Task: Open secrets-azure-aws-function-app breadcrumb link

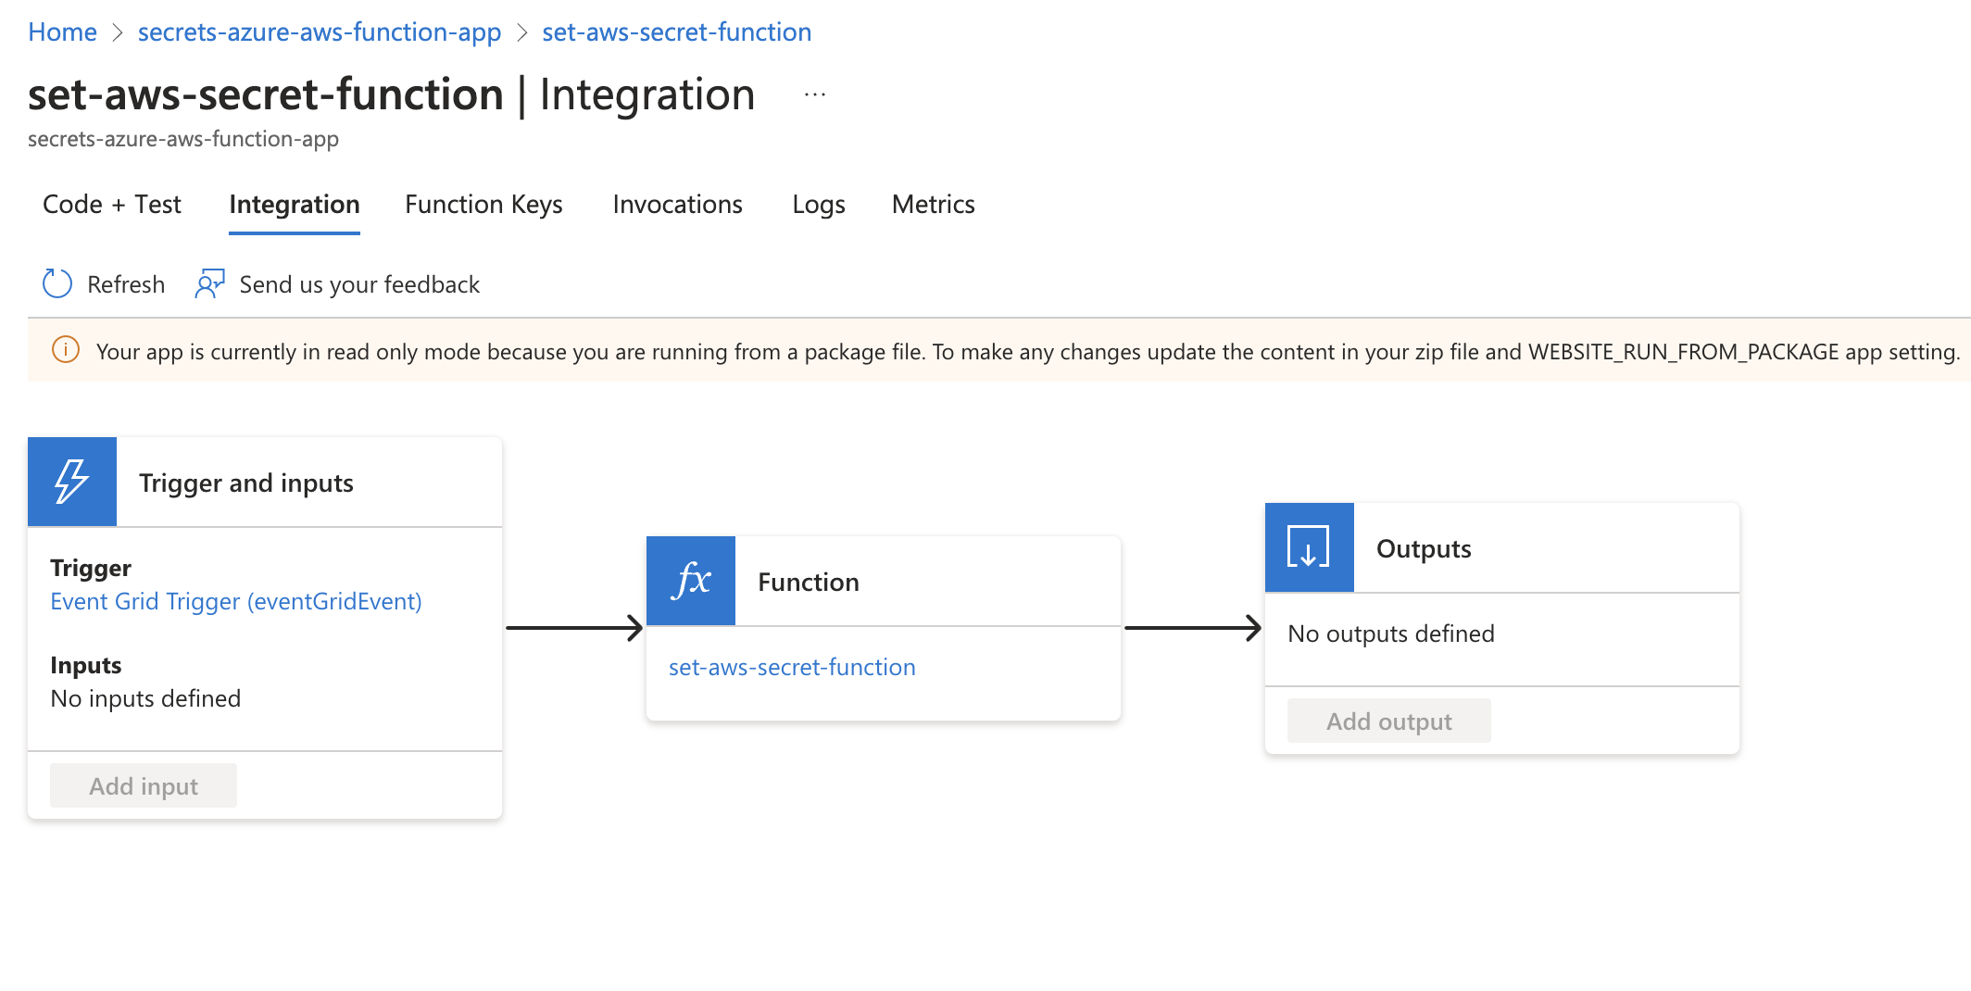Action: point(320,31)
